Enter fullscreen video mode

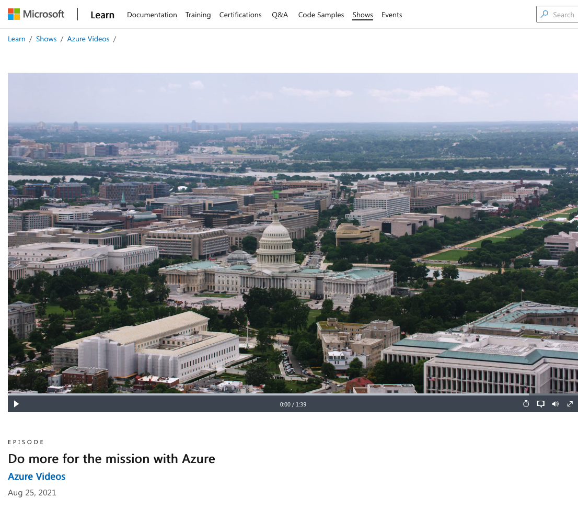570,404
